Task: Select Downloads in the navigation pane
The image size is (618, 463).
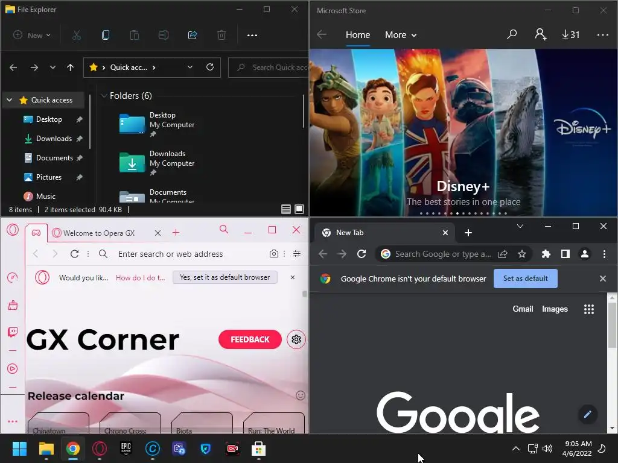Action: coord(54,139)
